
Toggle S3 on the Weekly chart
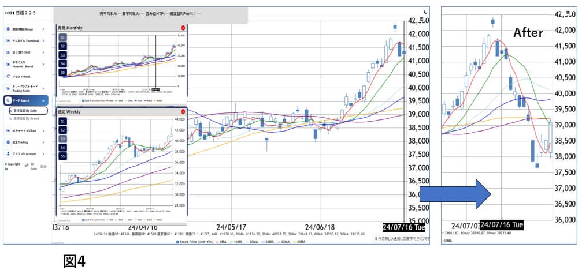click(x=63, y=139)
